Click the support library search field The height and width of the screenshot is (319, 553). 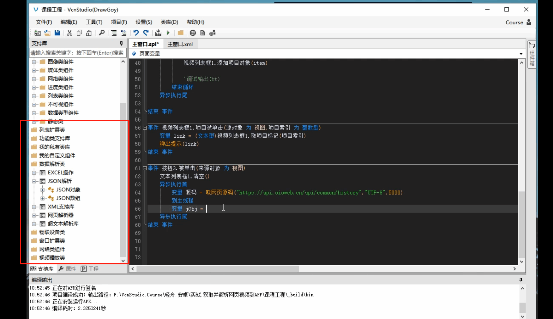point(77,53)
